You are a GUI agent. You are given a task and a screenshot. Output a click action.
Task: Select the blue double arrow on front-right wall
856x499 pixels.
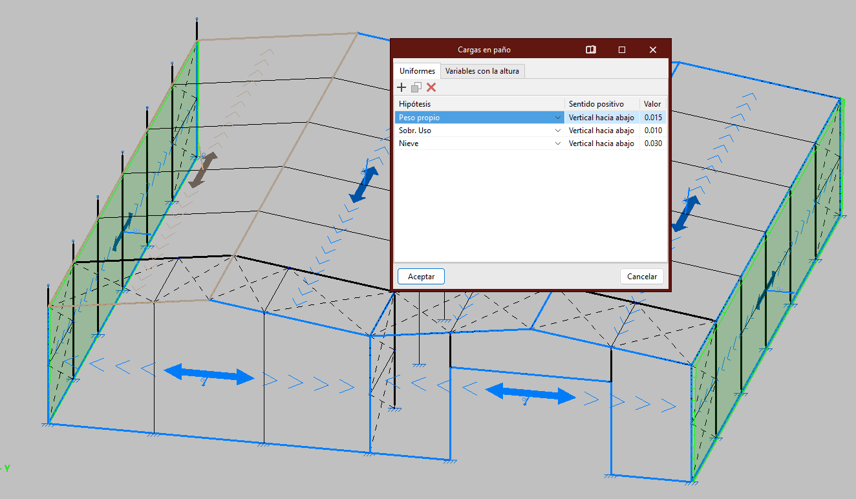[x=530, y=394]
